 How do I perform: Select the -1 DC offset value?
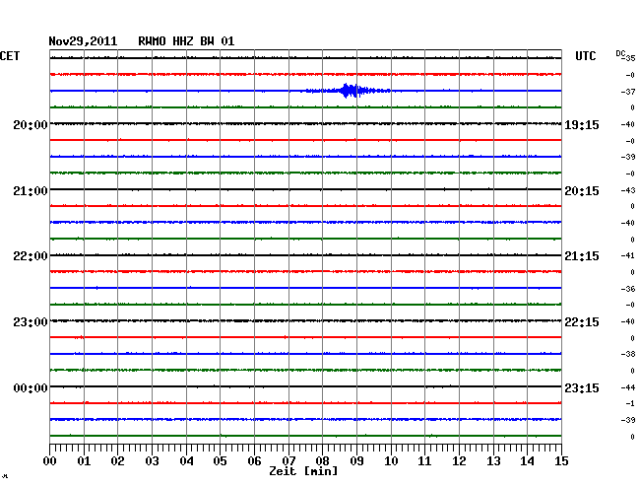[x=630, y=403]
